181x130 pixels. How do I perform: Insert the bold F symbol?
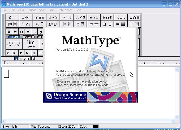click(21, 53)
